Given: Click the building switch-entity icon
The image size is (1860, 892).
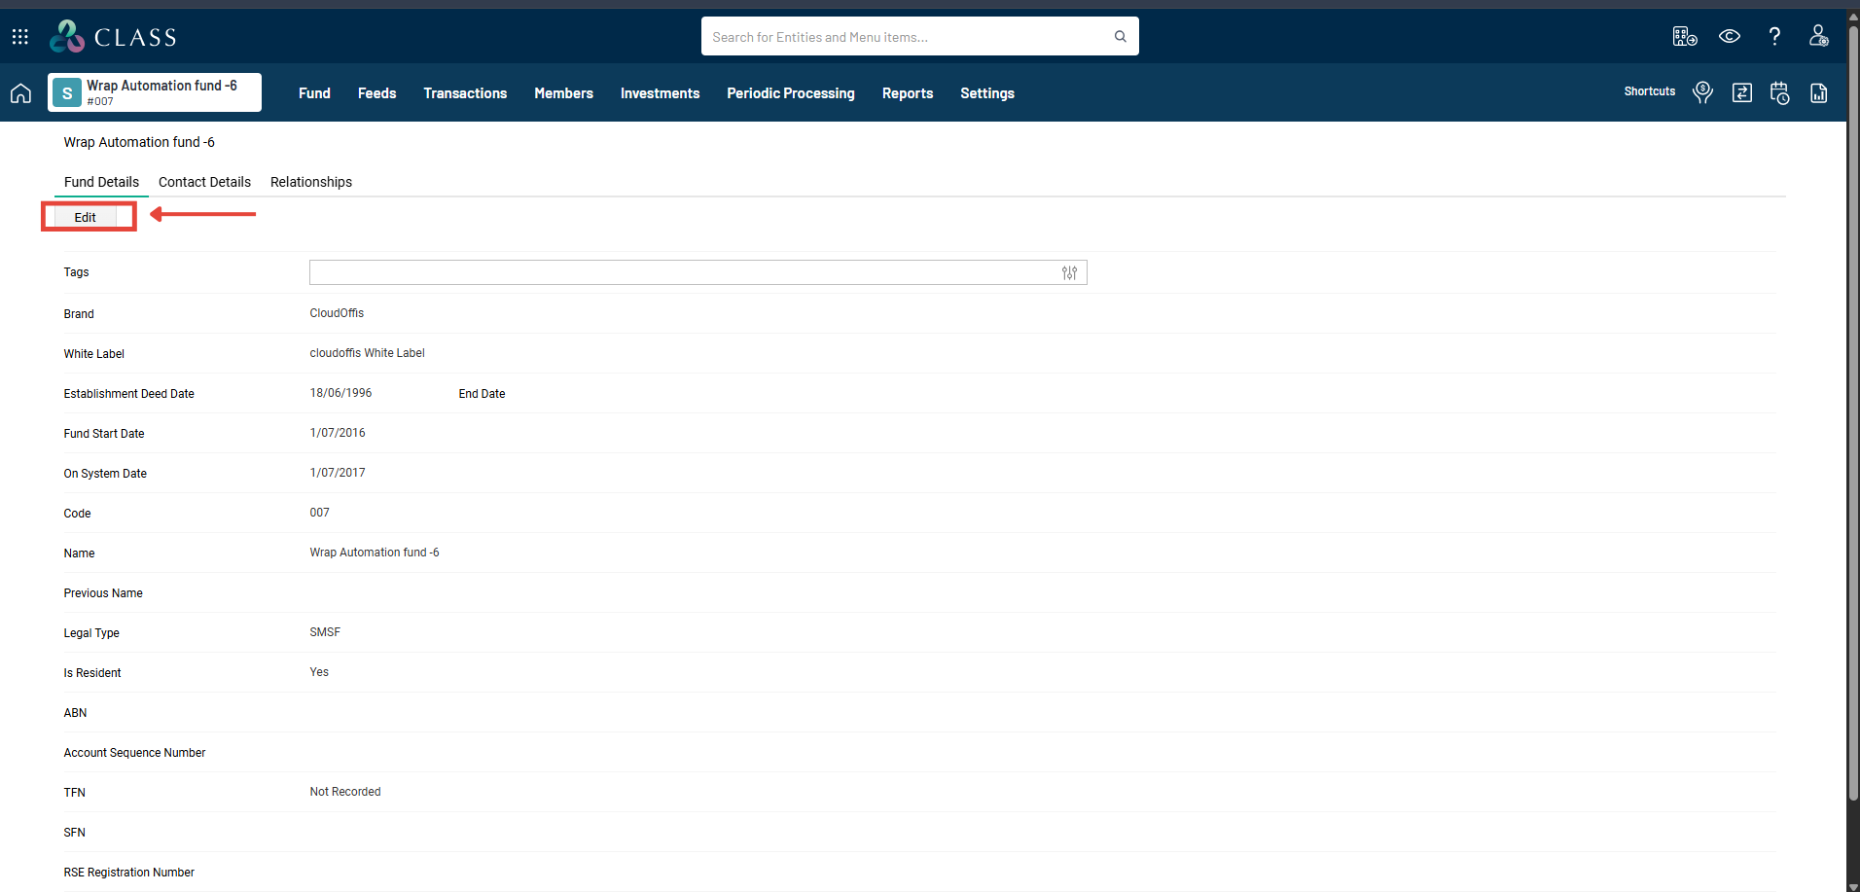Looking at the screenshot, I should tap(1684, 37).
